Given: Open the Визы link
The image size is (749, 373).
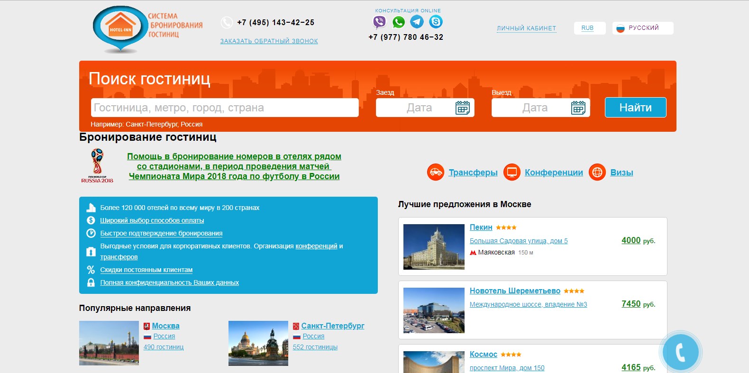Looking at the screenshot, I should 621,173.
